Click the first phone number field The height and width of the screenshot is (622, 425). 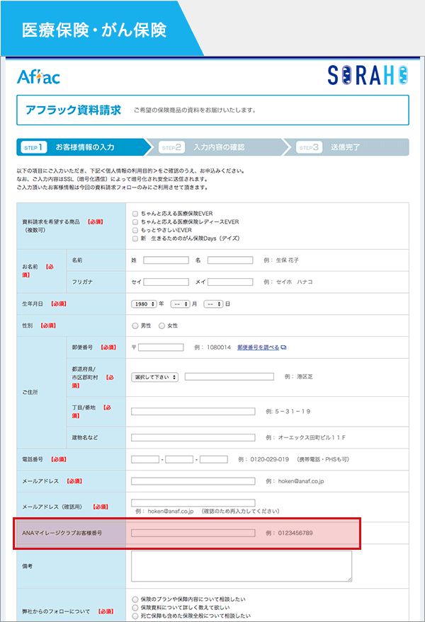click(145, 459)
